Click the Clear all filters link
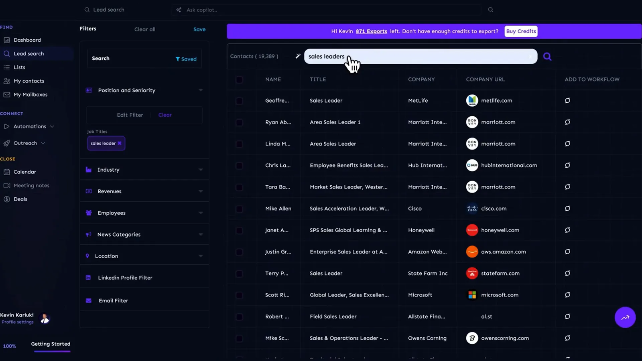 [x=144, y=29]
